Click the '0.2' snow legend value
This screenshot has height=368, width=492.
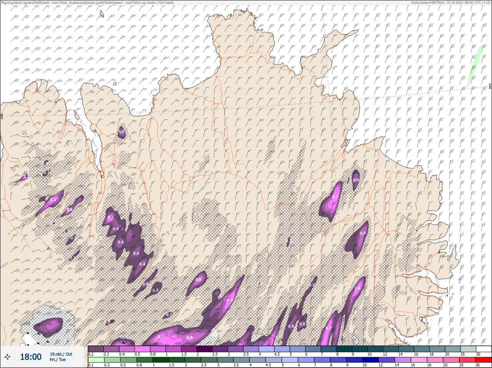(91, 354)
